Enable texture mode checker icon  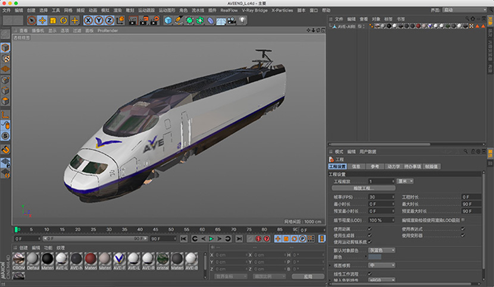[5, 58]
